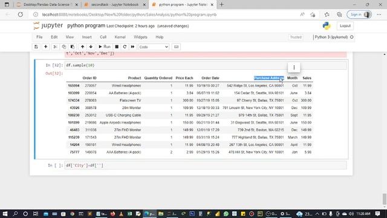Click the Logout button

click(x=345, y=25)
